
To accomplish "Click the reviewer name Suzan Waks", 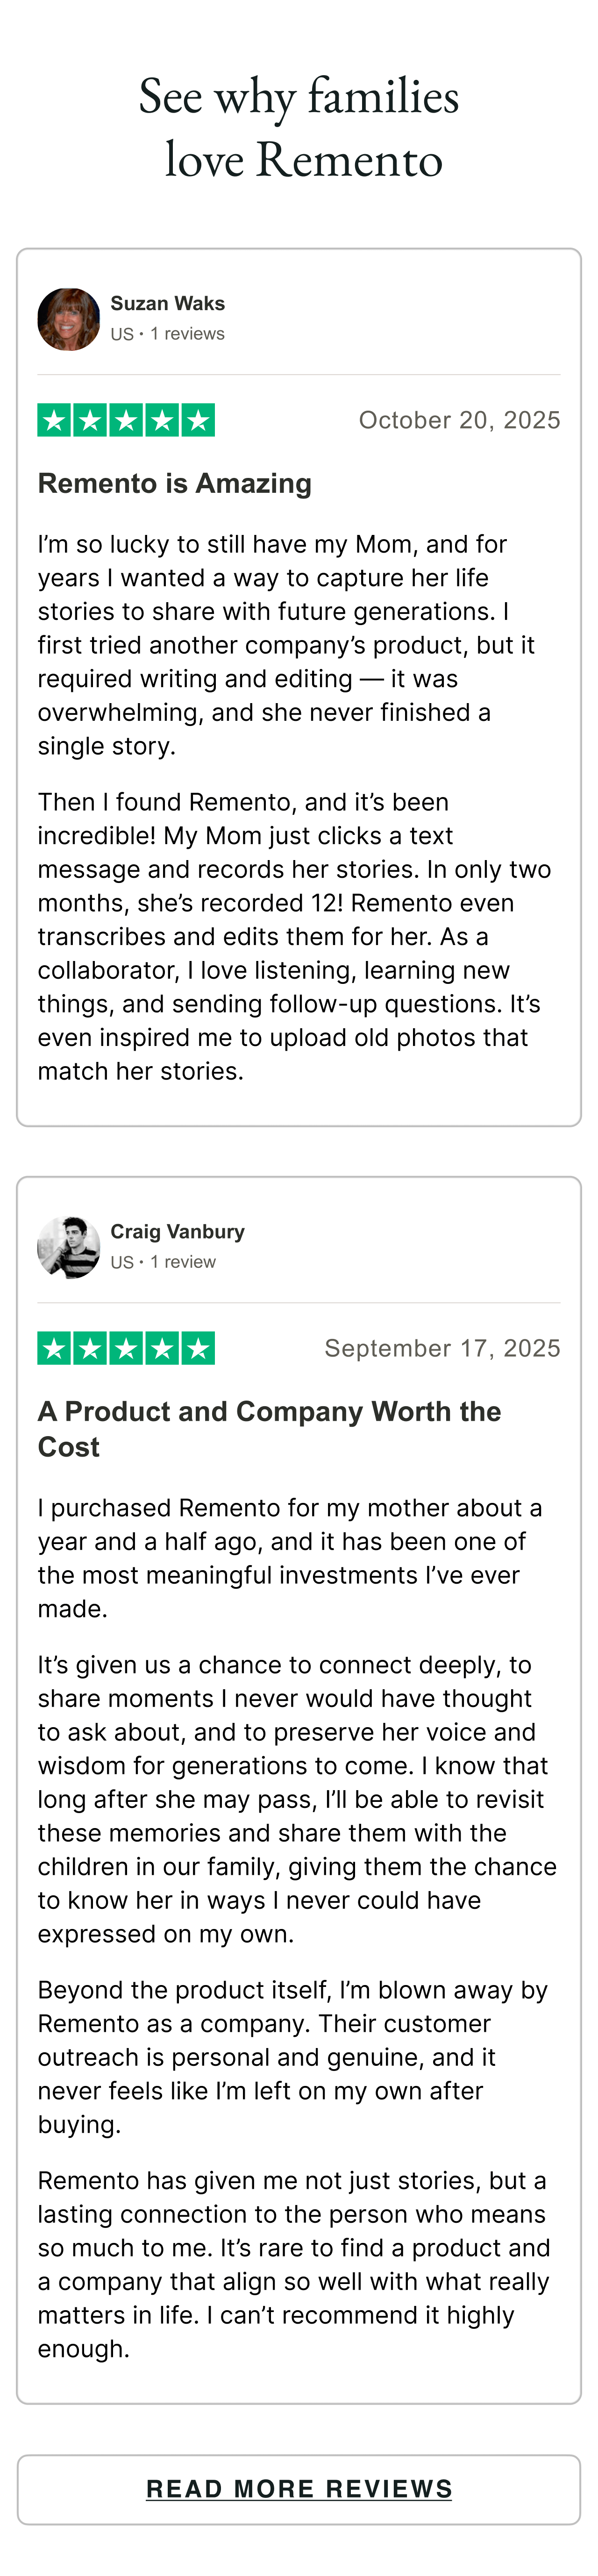I will (x=167, y=303).
